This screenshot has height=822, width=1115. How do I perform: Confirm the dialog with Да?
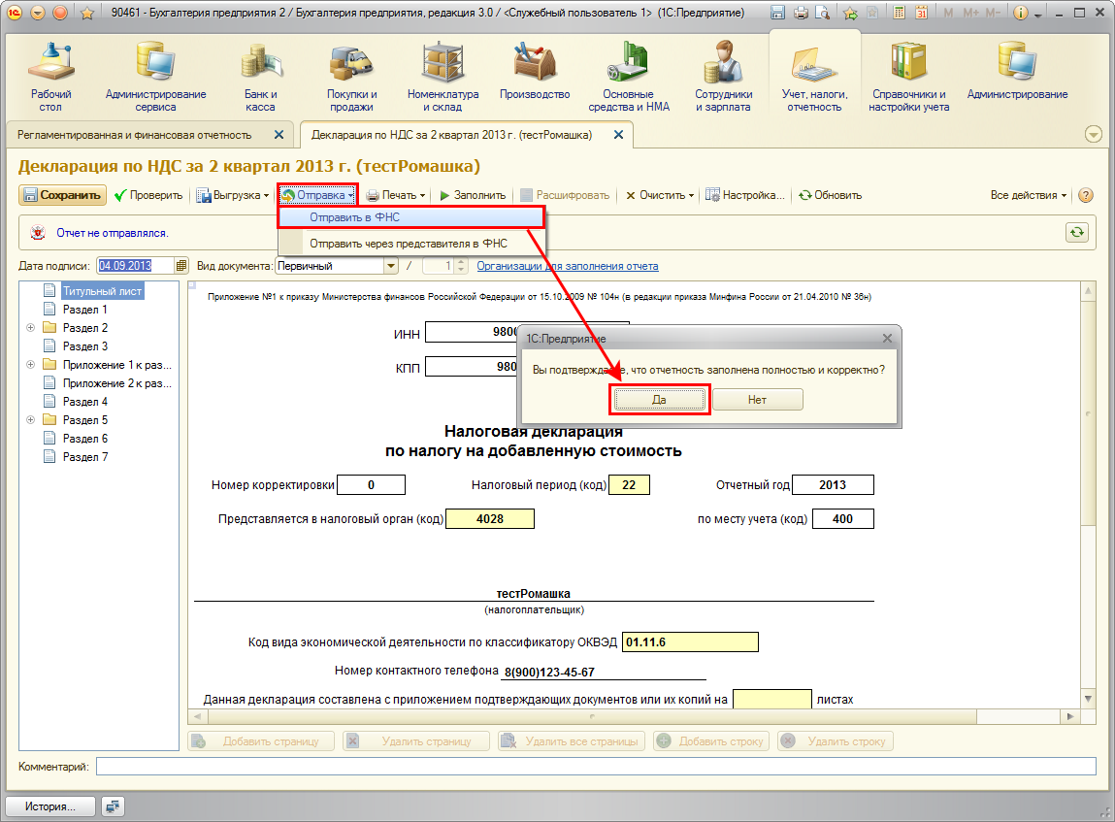659,400
